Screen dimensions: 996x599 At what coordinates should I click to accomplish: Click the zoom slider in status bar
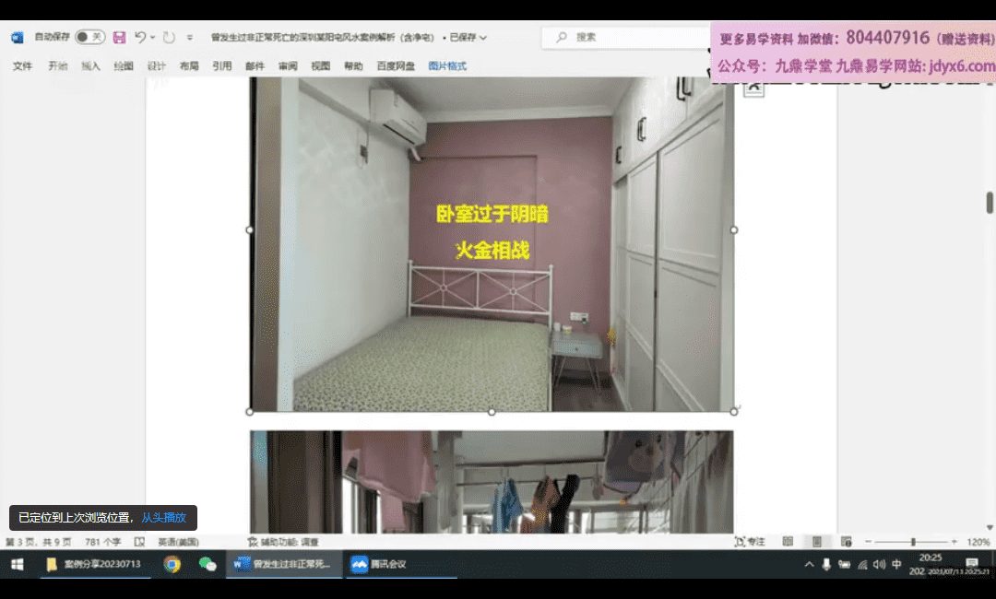click(913, 542)
